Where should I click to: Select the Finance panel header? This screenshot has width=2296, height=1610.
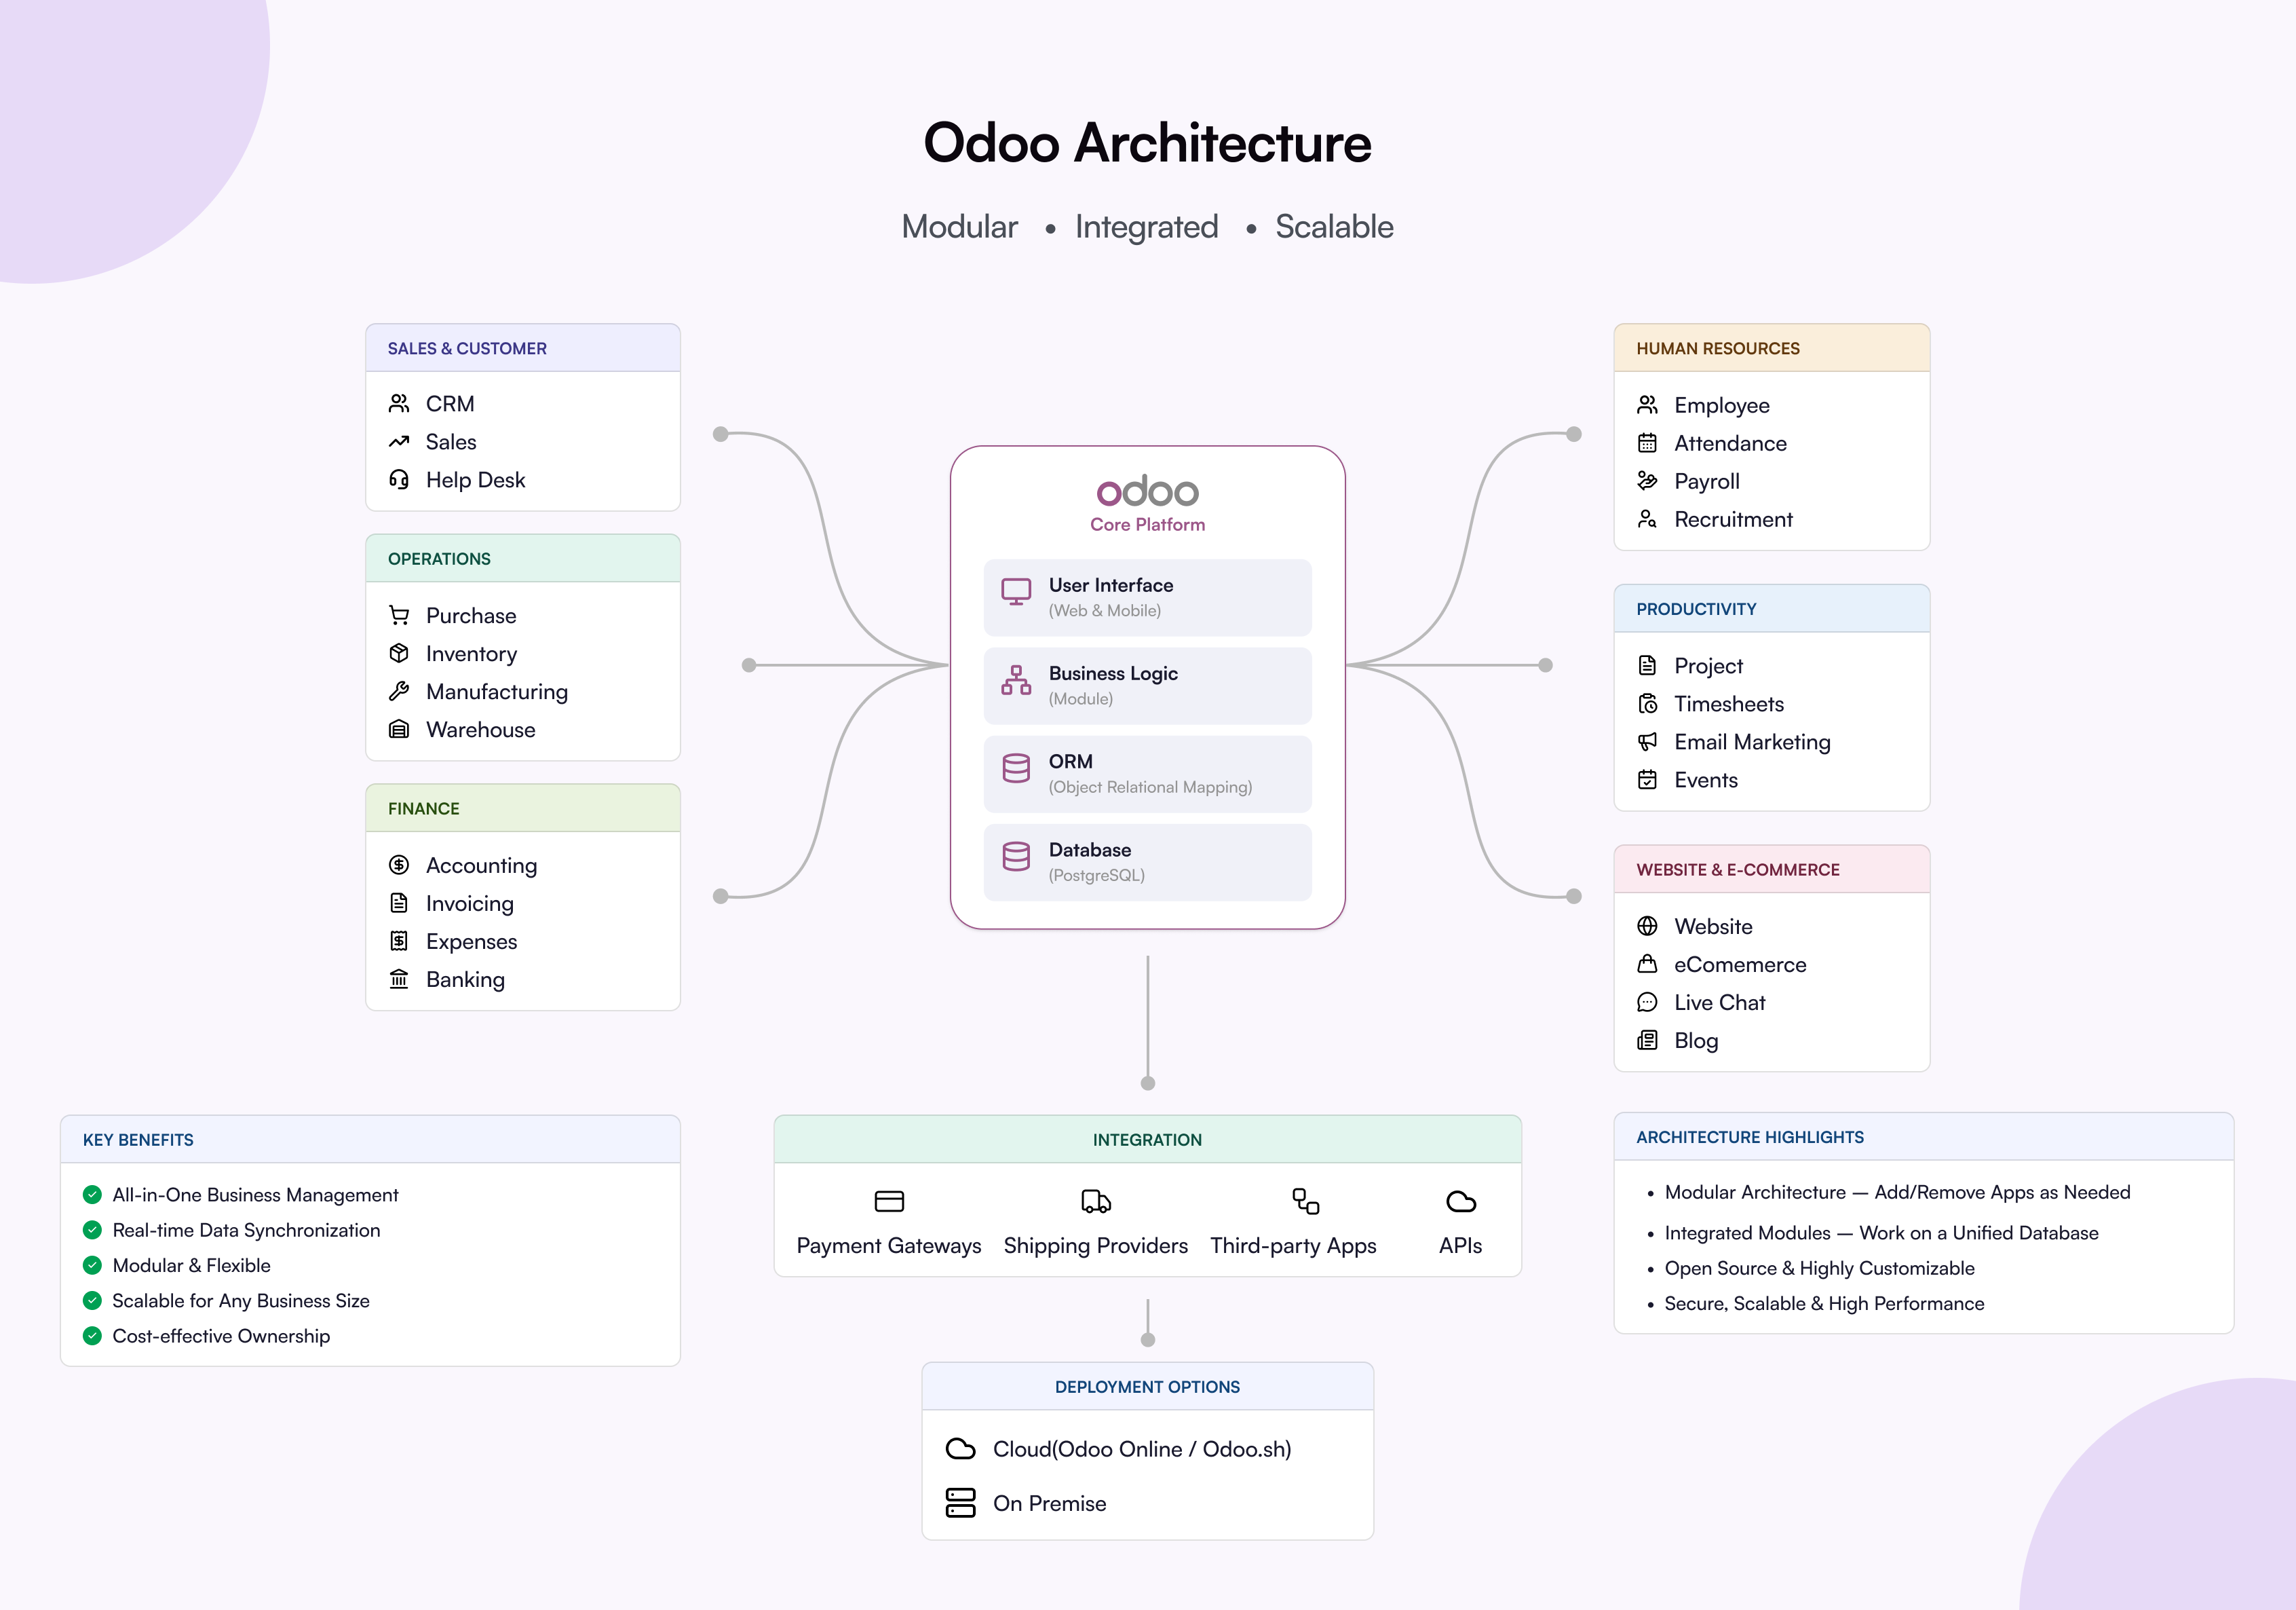click(523, 808)
